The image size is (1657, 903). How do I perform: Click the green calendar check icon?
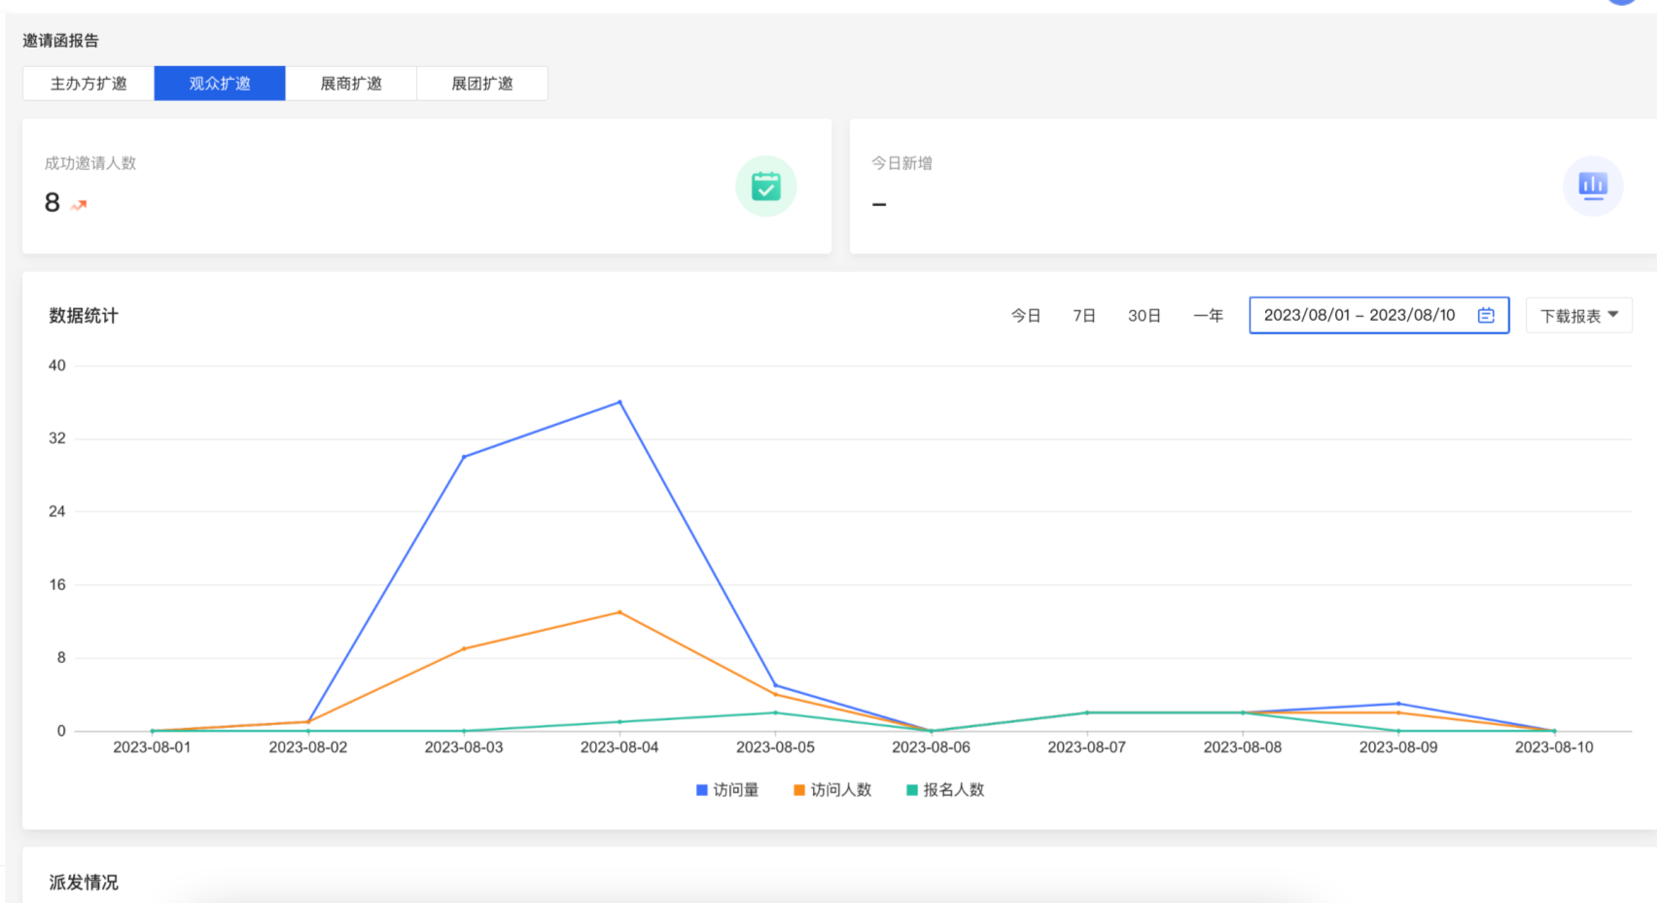coord(766,186)
